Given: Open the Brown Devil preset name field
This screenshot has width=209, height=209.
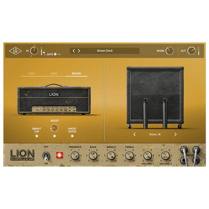Looking at the screenshot, I should 104,51.
